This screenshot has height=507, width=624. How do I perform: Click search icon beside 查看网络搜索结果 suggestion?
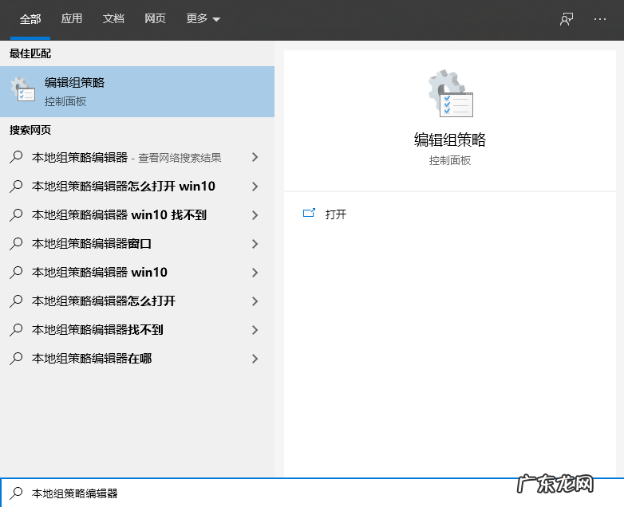tap(16, 157)
